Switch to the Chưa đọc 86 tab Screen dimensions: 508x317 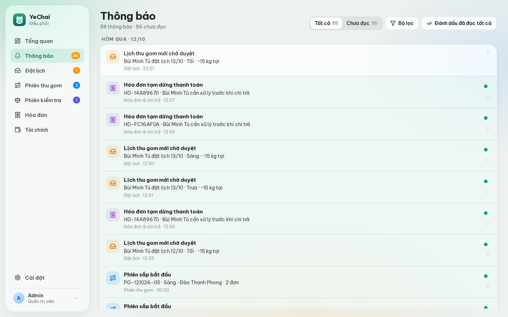[x=362, y=23]
